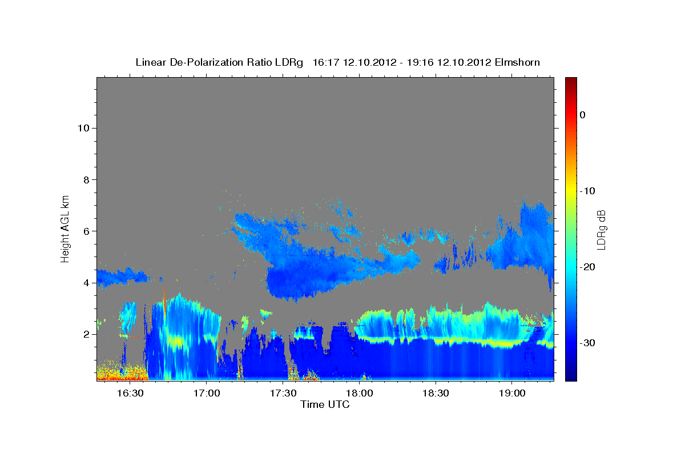
Task: Click the 18:30 time tick label
Action: click(436, 394)
